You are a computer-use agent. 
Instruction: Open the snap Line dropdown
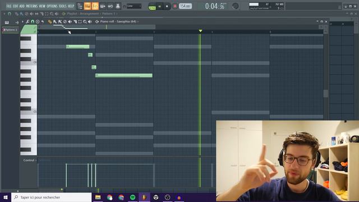134,6
